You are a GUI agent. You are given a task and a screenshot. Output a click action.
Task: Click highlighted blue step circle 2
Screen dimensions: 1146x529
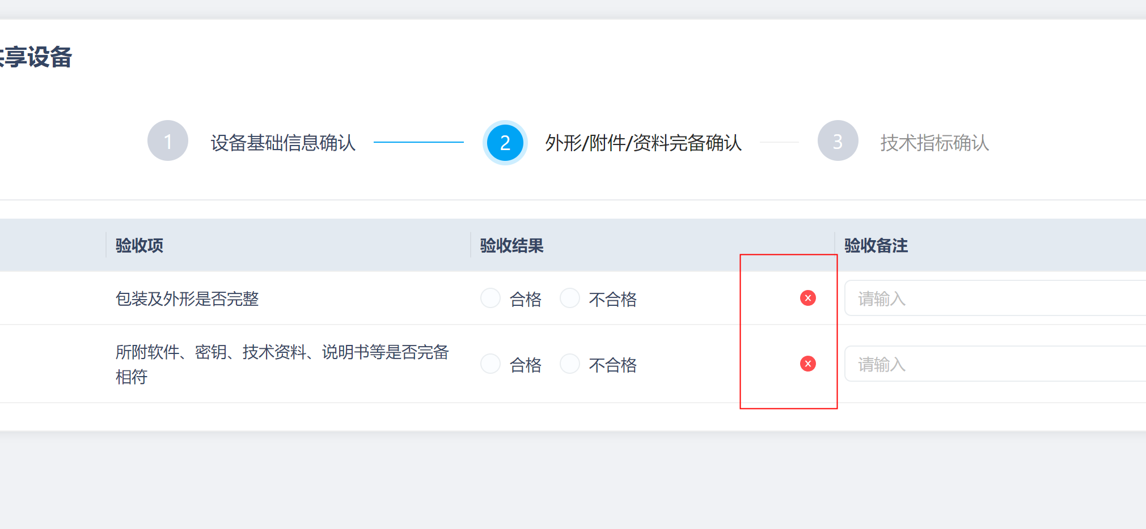pyautogui.click(x=504, y=143)
